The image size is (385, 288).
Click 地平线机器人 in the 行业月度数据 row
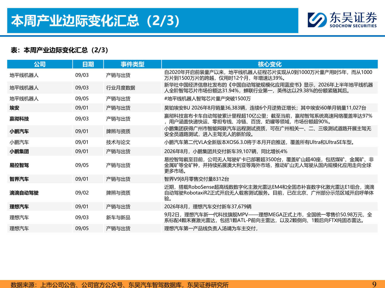(x=24, y=88)
